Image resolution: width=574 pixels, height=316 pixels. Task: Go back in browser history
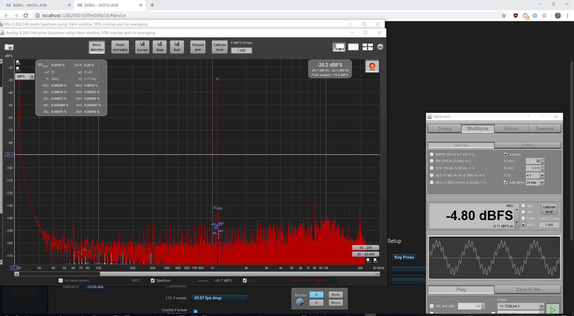pos(7,16)
